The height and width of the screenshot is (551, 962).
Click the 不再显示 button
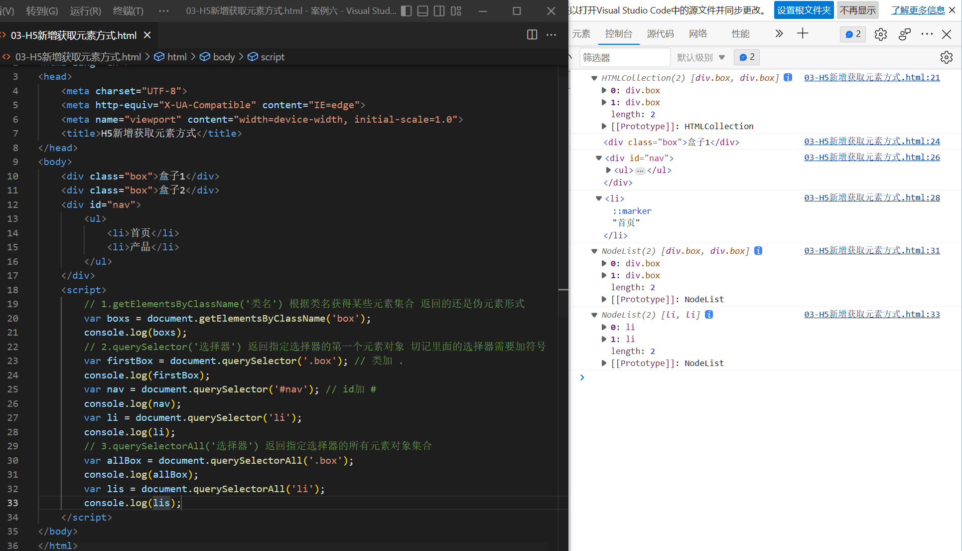(857, 10)
